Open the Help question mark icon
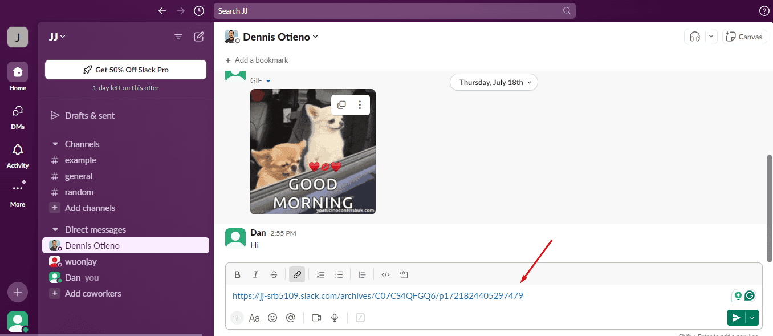Viewport: 773px width, 336px height. coord(764,11)
